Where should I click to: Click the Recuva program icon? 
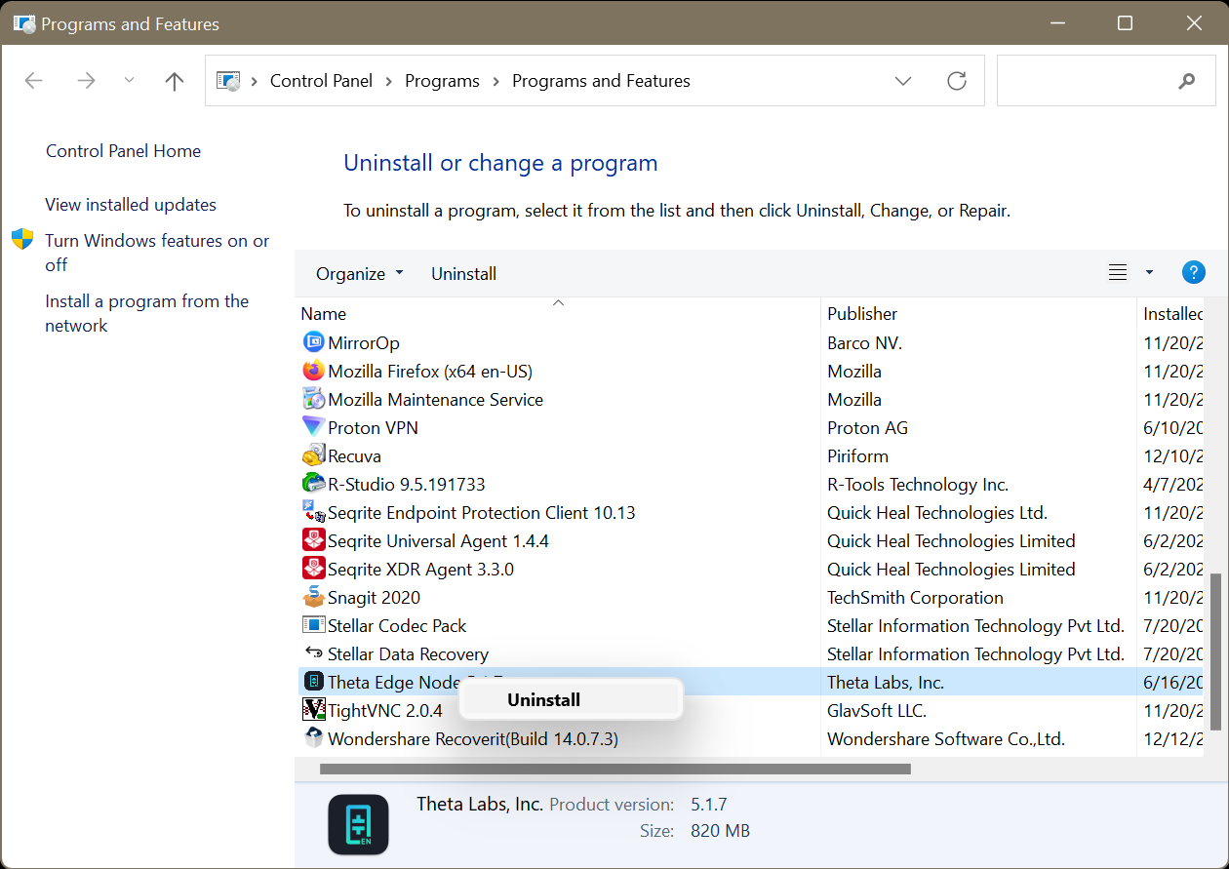313,455
